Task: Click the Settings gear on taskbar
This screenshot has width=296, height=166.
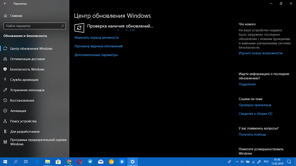Action: (132, 162)
